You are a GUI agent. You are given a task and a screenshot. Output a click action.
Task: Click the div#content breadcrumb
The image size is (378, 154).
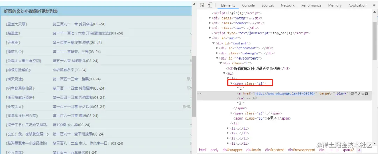pos(275,150)
